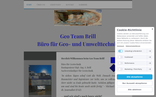Enable the Marketing / Third Party switch

tap(120, 69)
